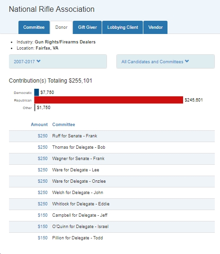This screenshot has height=254, width=220.
Task: Click the Fairfax, VA location text
Action: pos(47,48)
